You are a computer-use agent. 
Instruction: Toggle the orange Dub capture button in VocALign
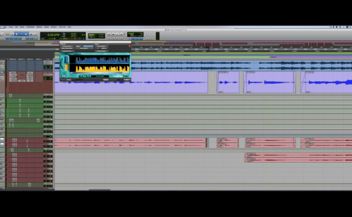[x=66, y=67]
